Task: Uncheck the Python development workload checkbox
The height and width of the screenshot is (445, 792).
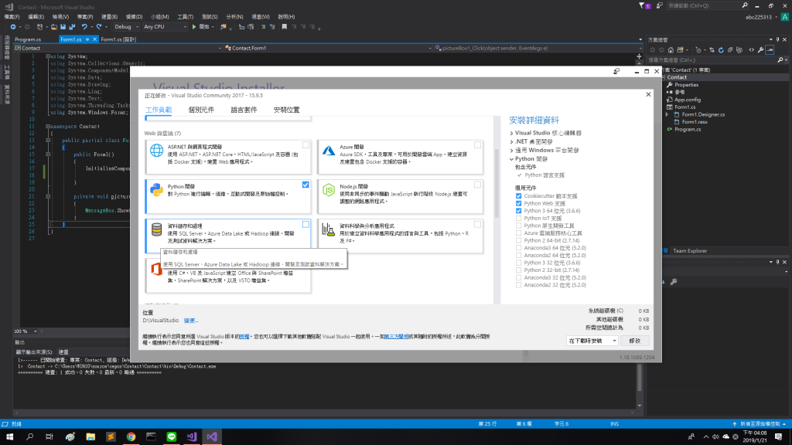Action: [306, 185]
